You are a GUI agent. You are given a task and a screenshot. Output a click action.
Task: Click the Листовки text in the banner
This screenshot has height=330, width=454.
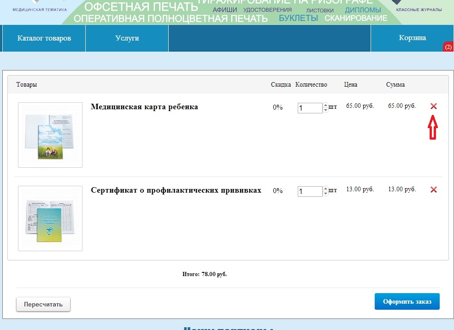[x=320, y=11]
